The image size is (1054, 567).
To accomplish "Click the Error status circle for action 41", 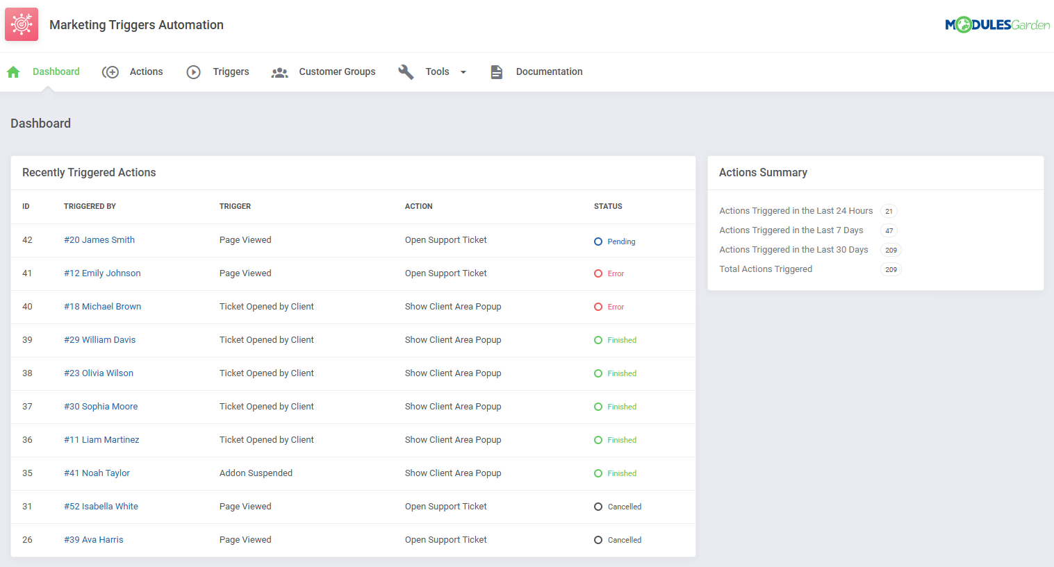I will tap(597, 273).
